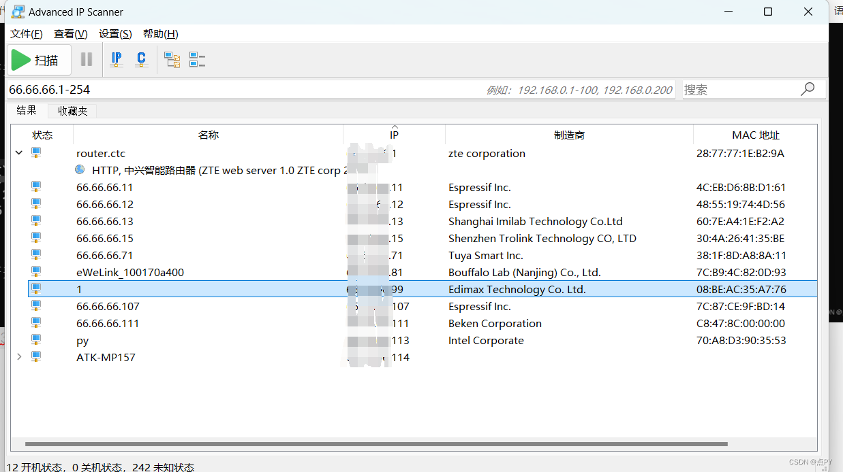Open the 文件(F) menu
Screen dimensions: 843x472
27,34
